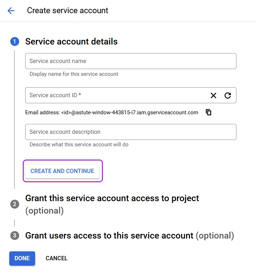The width and height of the screenshot is (256, 272).
Task: Select the step 3 numbered circle
Action: (x=15, y=236)
